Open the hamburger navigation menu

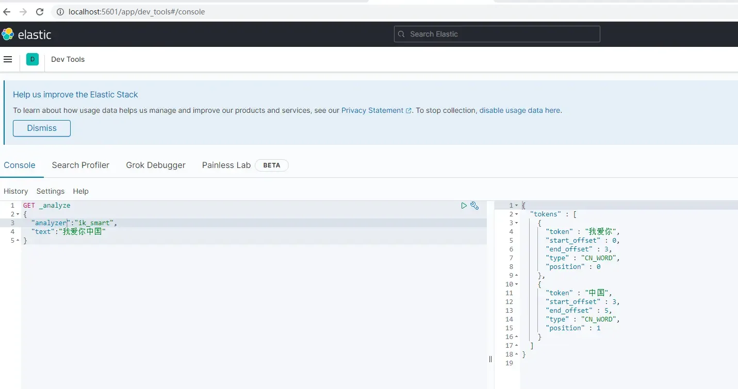pyautogui.click(x=8, y=59)
